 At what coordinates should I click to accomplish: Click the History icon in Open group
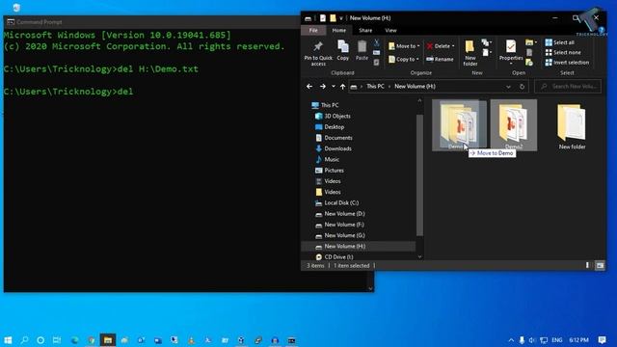529,62
